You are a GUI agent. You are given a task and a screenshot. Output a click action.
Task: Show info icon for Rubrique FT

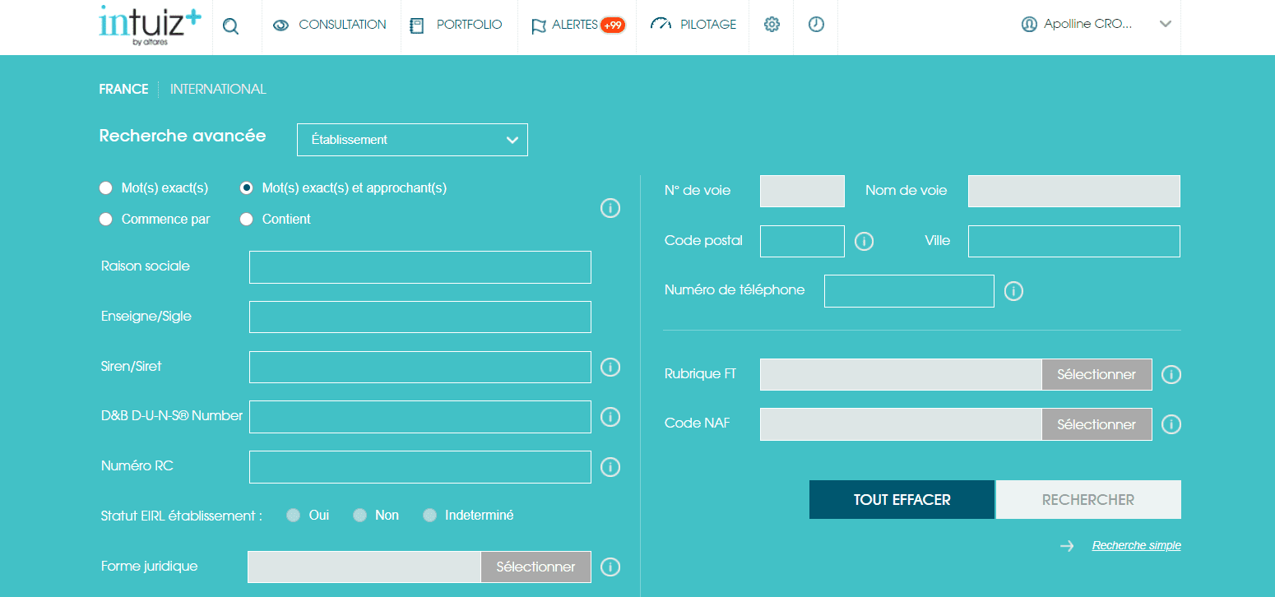1171,375
